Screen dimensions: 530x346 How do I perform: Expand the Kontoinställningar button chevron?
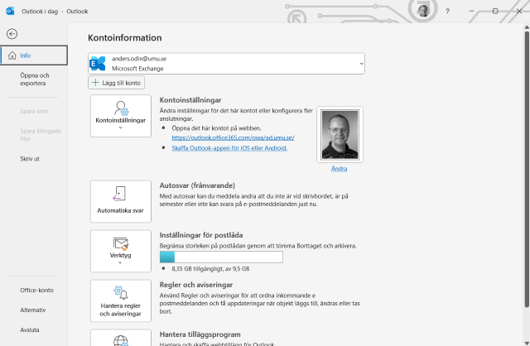(120, 127)
